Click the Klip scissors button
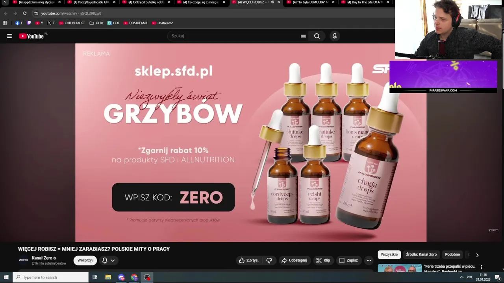 [x=323, y=261]
